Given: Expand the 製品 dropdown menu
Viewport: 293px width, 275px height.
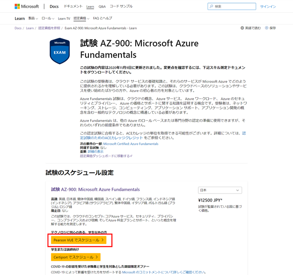Looking at the screenshot, I should [x=33, y=18].
